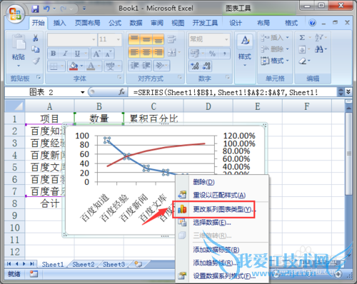Viewport: 357px width, 284px height.
Task: Click the increase decimal icon
Action: pyautogui.click(x=195, y=66)
